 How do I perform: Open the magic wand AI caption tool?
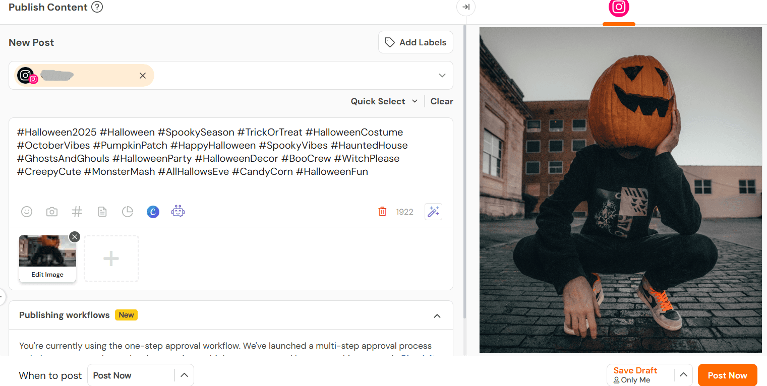point(433,212)
